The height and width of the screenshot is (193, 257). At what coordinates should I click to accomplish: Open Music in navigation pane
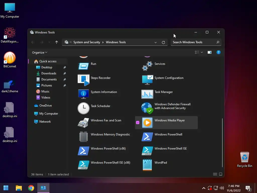[x=45, y=91]
